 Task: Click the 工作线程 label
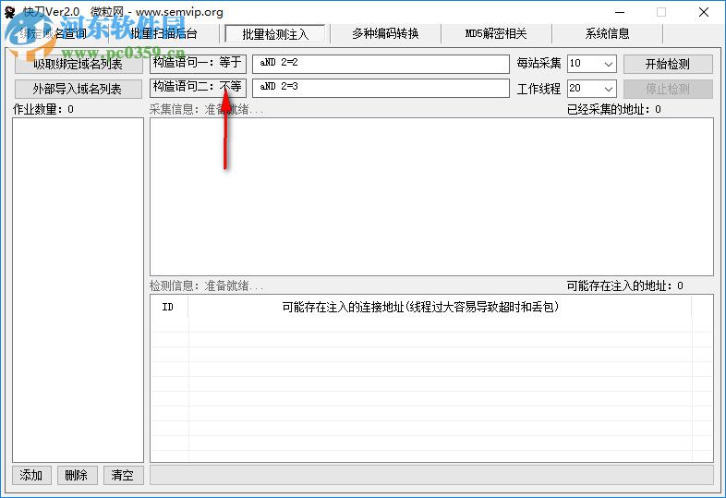(x=538, y=88)
